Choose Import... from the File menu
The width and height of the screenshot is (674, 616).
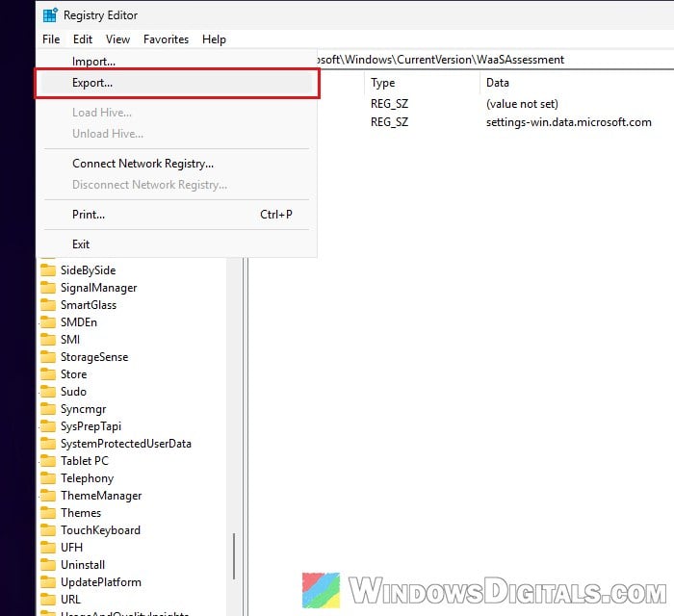(176, 61)
